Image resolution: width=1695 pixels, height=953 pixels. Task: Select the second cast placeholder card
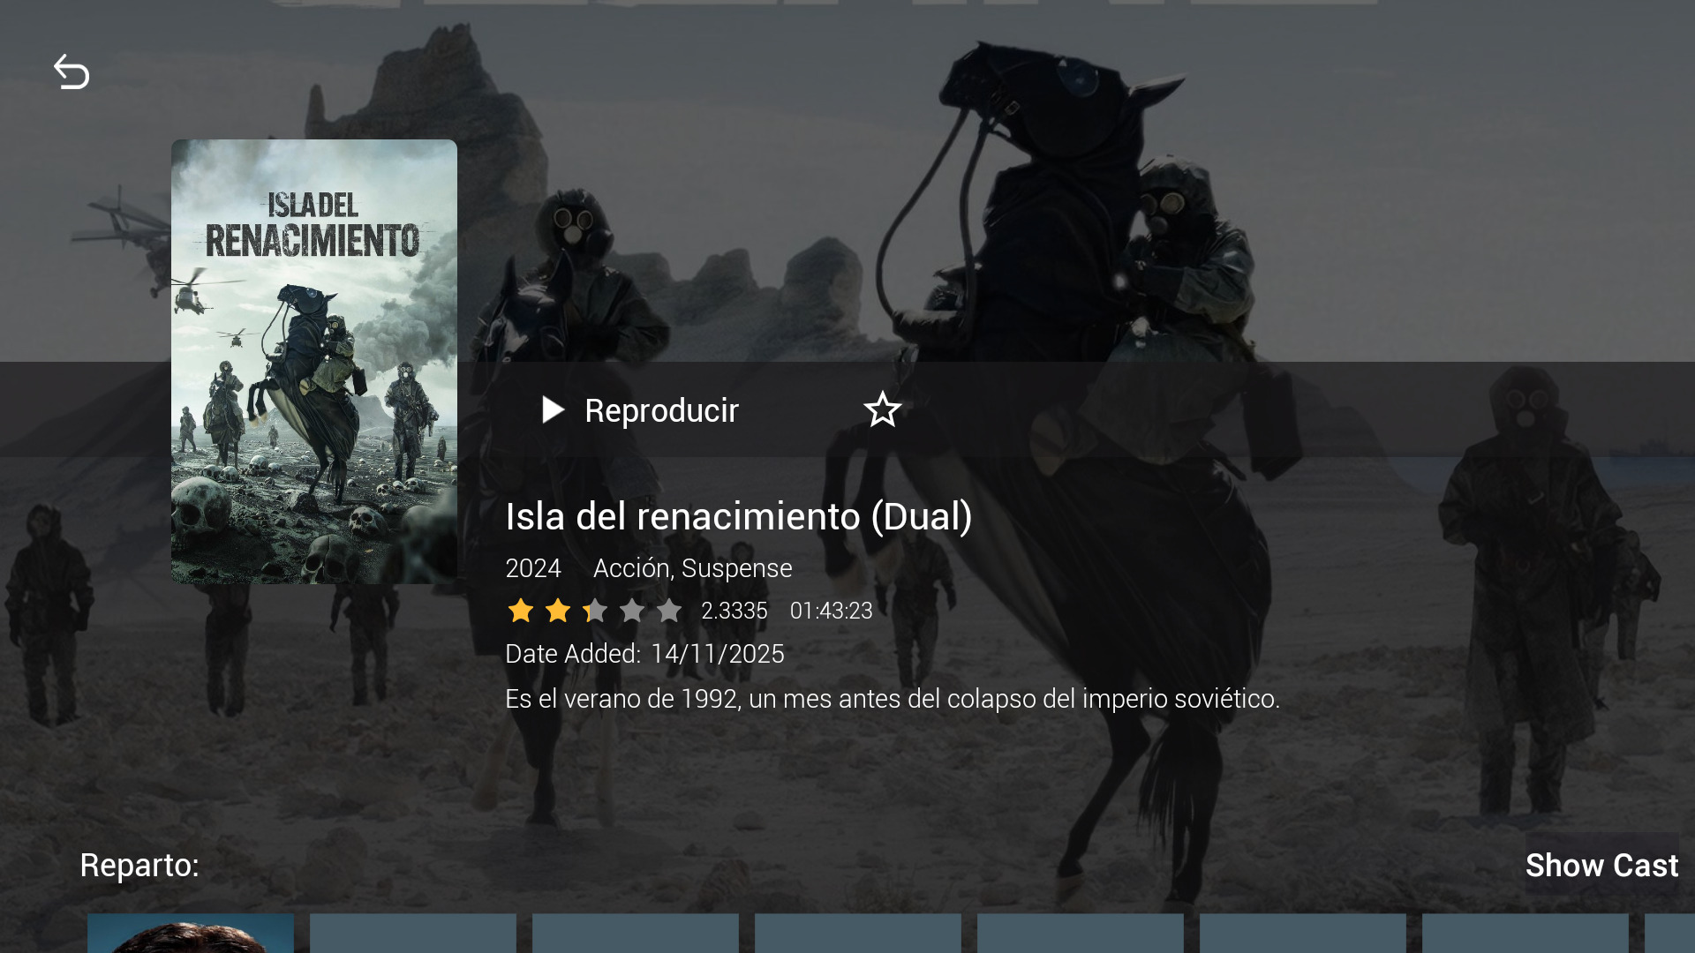tap(413, 934)
